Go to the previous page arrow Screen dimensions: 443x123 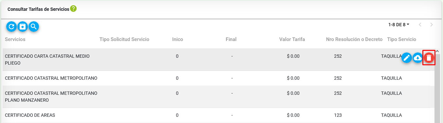(x=420, y=25)
